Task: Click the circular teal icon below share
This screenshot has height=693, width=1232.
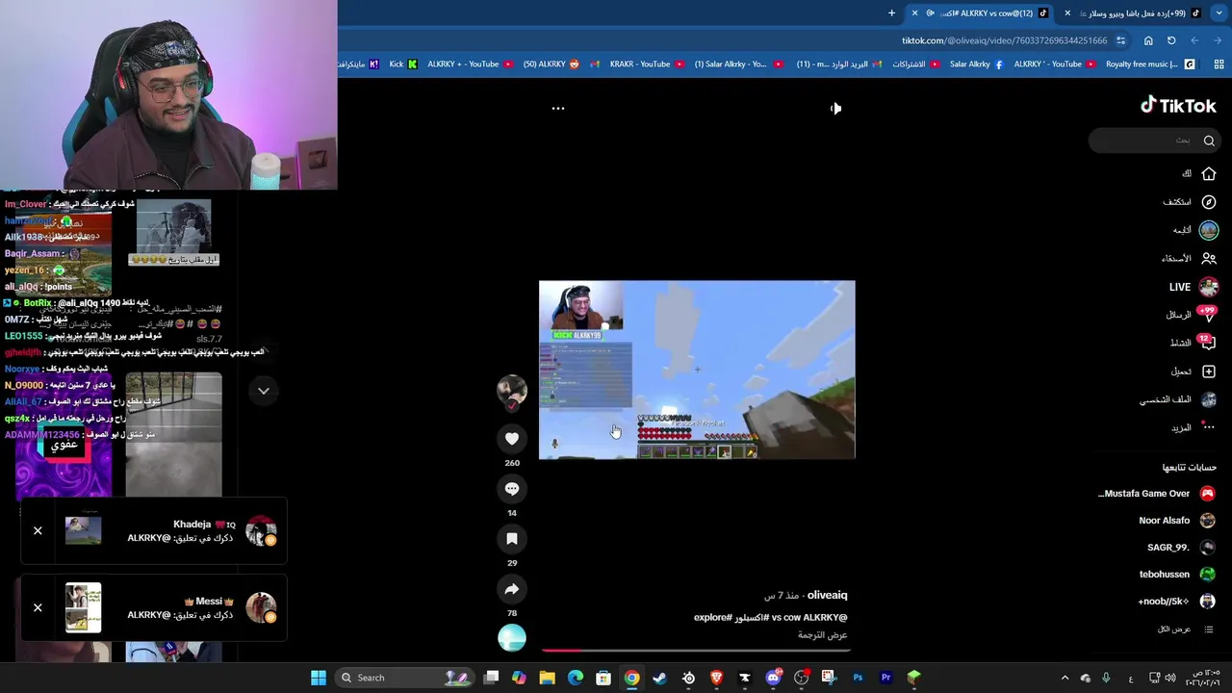Action: click(512, 638)
